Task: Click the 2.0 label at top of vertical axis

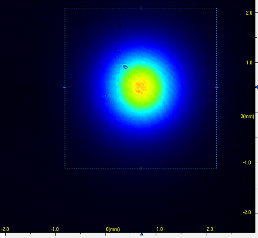Action: (x=249, y=13)
